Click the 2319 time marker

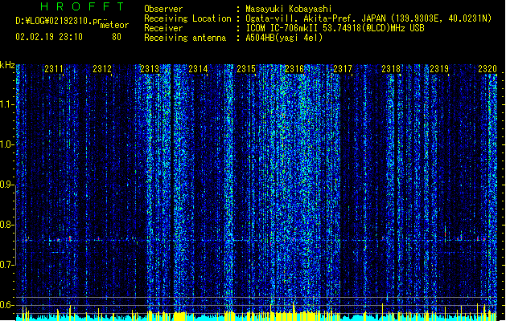[x=439, y=69]
